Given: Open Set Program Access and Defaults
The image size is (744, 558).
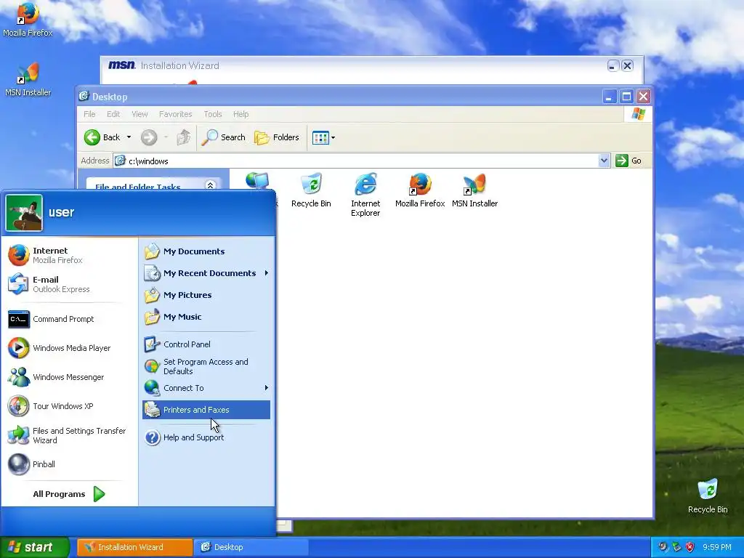Looking at the screenshot, I should pos(206,366).
